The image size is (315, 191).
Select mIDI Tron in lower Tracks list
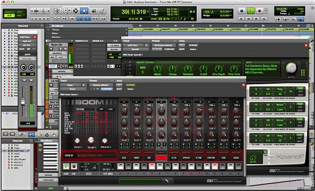[x=19, y=150]
